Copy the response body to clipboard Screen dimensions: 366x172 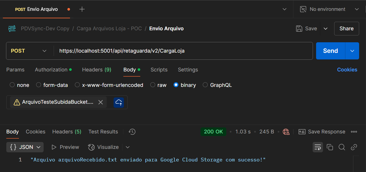pos(330,147)
